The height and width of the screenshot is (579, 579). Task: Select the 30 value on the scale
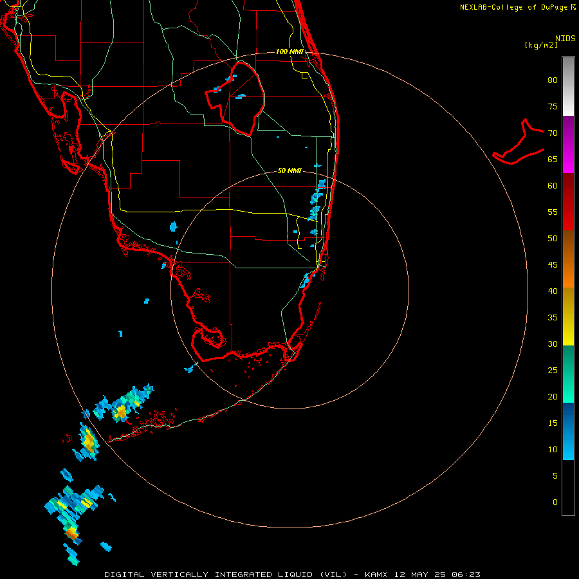[x=553, y=344]
